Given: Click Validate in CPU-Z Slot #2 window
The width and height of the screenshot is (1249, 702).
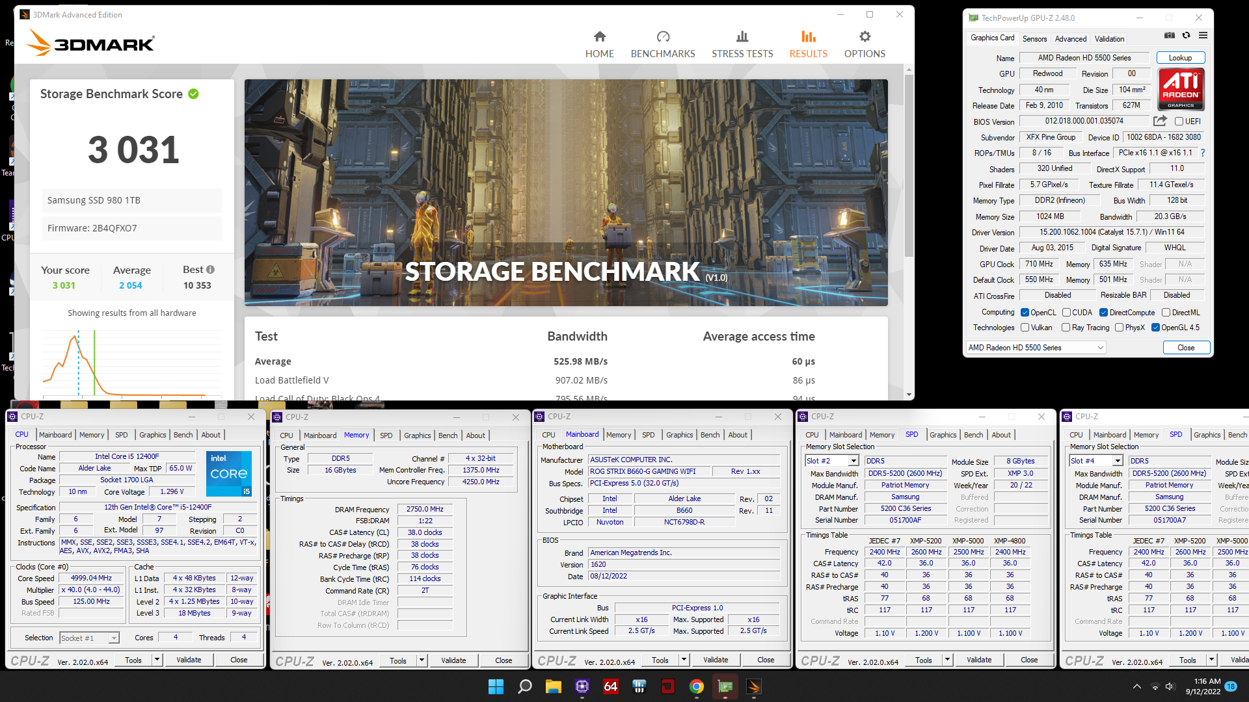Looking at the screenshot, I should pyautogui.click(x=979, y=660).
